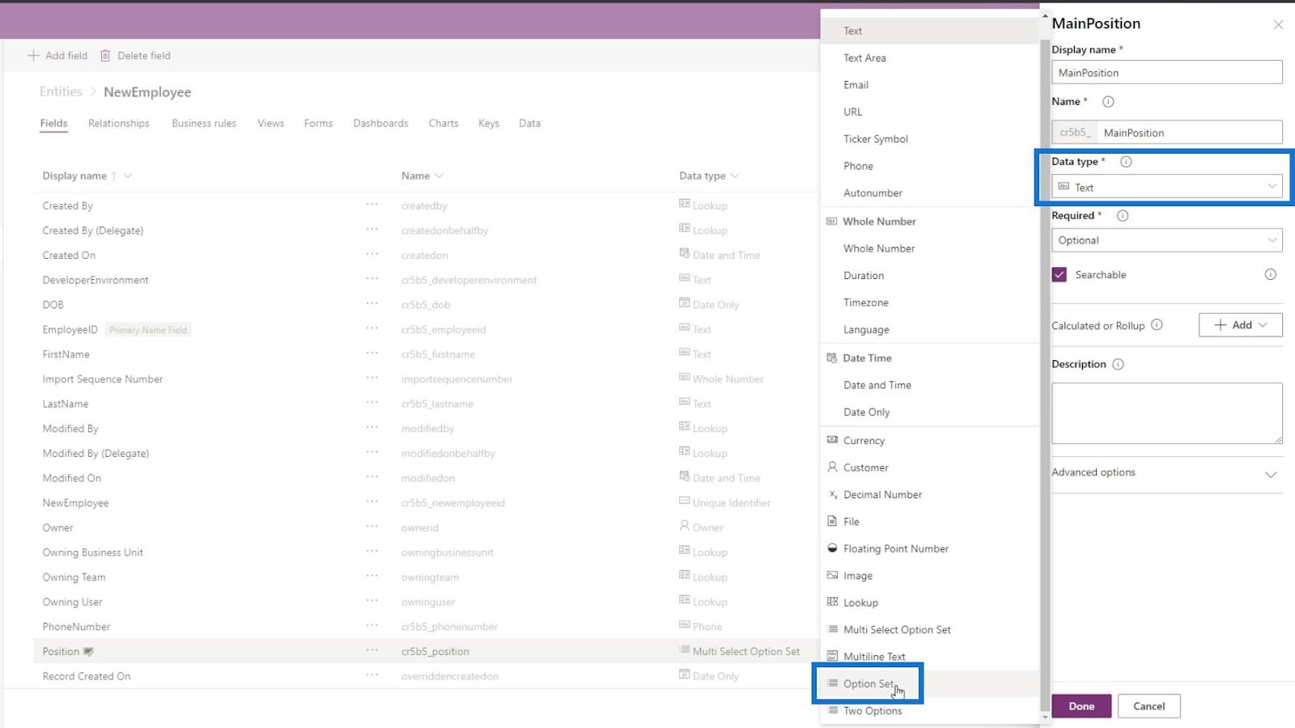Open Display name column sort menu
This screenshot has height=728, width=1295.
point(127,176)
